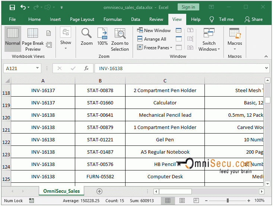Open the Formulas ribbon tab
Image resolution: width=273 pixels, height=207 pixels.
[112, 19]
